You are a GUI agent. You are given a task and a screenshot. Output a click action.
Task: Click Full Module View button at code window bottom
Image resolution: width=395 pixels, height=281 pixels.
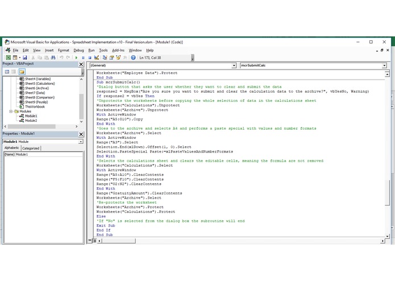94,241
